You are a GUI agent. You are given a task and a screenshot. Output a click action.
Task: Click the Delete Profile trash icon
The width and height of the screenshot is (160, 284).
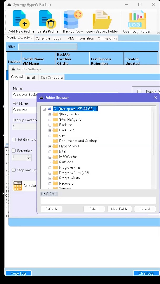click(48, 20)
